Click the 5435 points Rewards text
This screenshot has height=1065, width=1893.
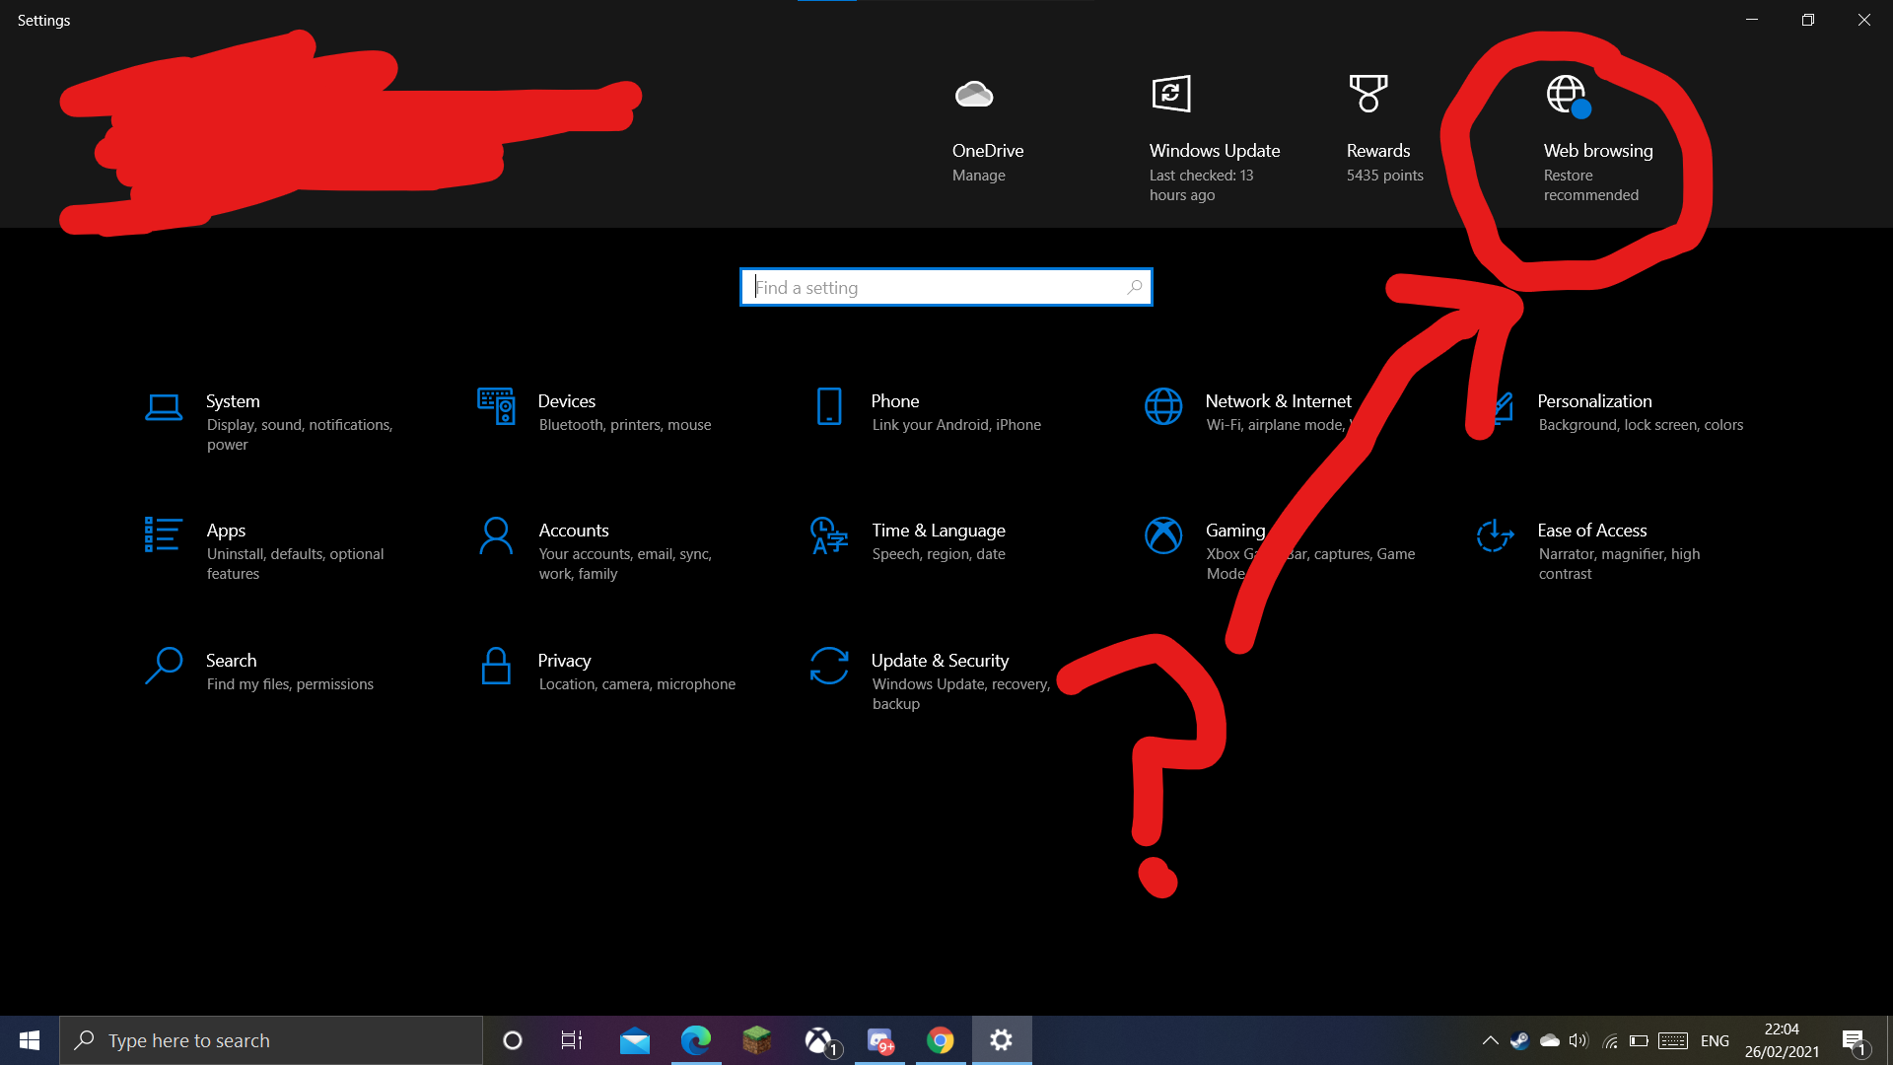pyautogui.click(x=1385, y=176)
